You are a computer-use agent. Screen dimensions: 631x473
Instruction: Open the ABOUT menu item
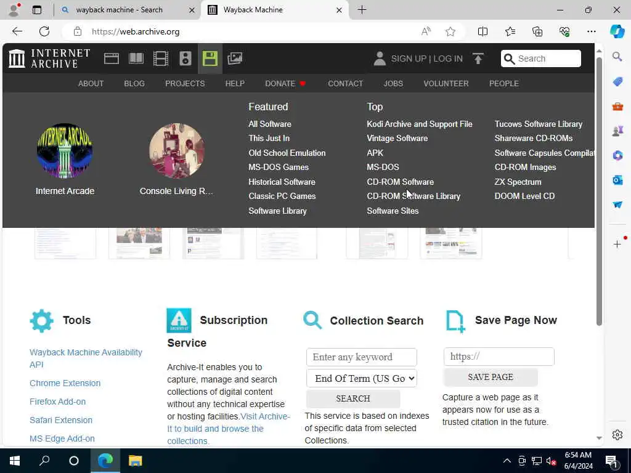91,84
